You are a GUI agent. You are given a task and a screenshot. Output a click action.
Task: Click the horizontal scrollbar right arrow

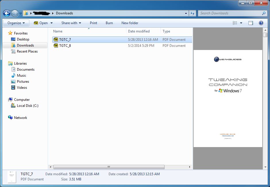click(190, 167)
